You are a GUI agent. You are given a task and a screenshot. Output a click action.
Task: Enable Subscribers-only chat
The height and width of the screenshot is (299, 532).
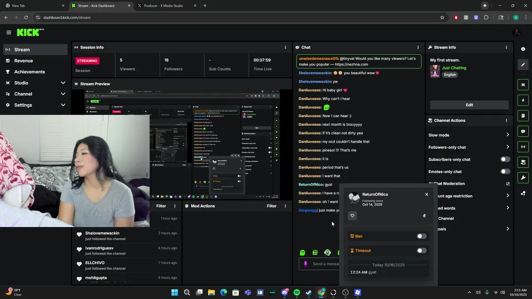[x=505, y=159]
